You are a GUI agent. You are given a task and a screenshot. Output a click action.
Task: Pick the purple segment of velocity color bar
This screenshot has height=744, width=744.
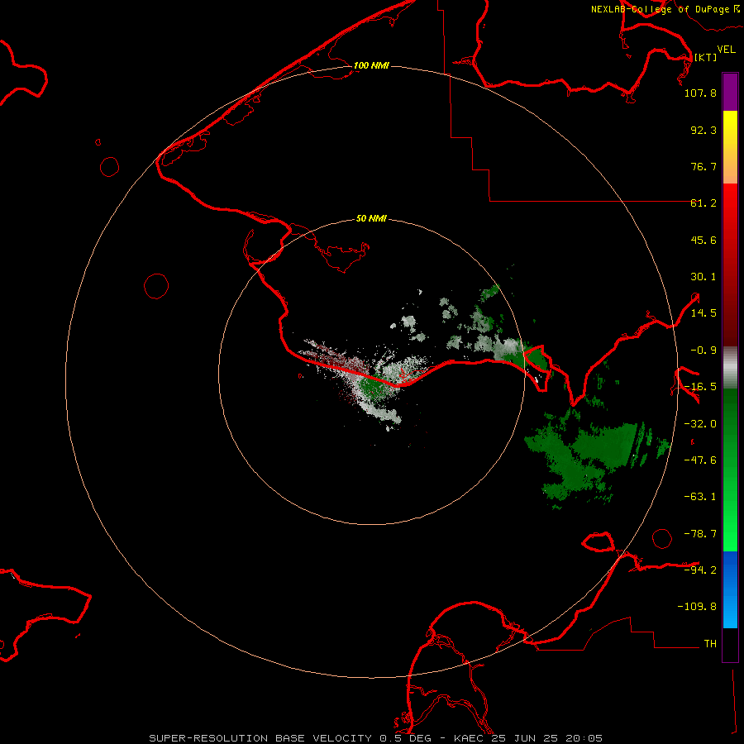(730, 92)
